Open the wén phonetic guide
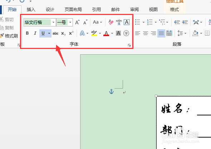The width and height of the screenshot is (211, 149). pyautogui.click(x=119, y=22)
